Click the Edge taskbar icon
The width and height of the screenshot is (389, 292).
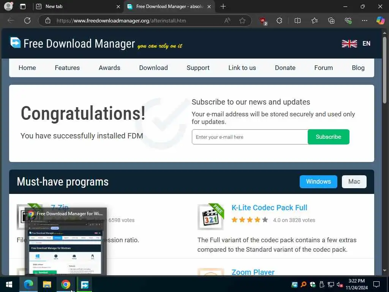(x=28, y=284)
